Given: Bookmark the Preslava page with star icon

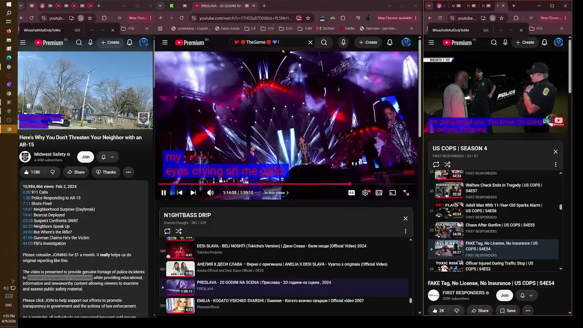Looking at the screenshot, I should pyautogui.click(x=308, y=18).
